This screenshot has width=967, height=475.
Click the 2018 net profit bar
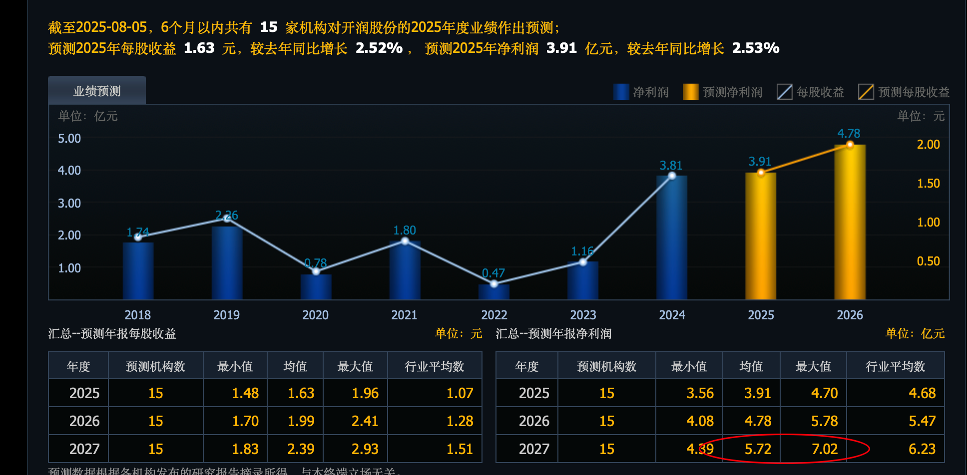[x=138, y=271]
